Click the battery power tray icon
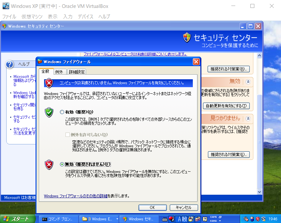 [252, 219]
